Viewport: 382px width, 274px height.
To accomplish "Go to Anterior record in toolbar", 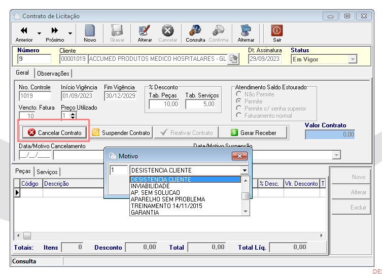I will pyautogui.click(x=24, y=33).
